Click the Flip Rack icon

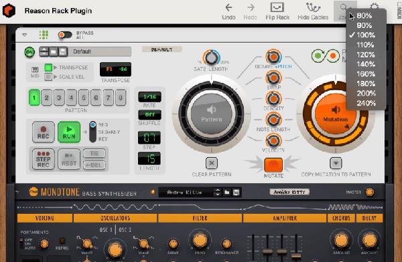pos(277,7)
